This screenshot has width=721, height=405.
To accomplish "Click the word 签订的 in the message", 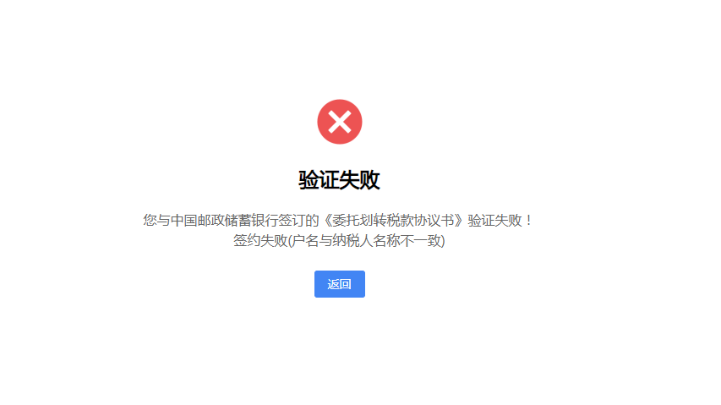I will [298, 220].
